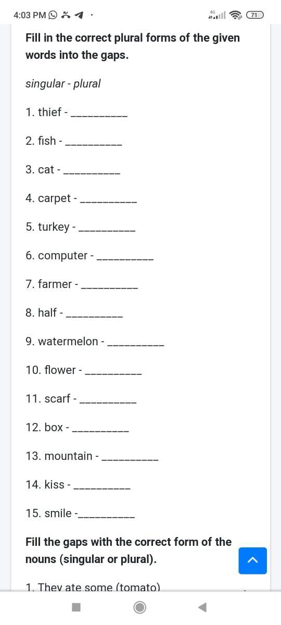
Task: Tap the Android home circle button
Action: click(139, 607)
